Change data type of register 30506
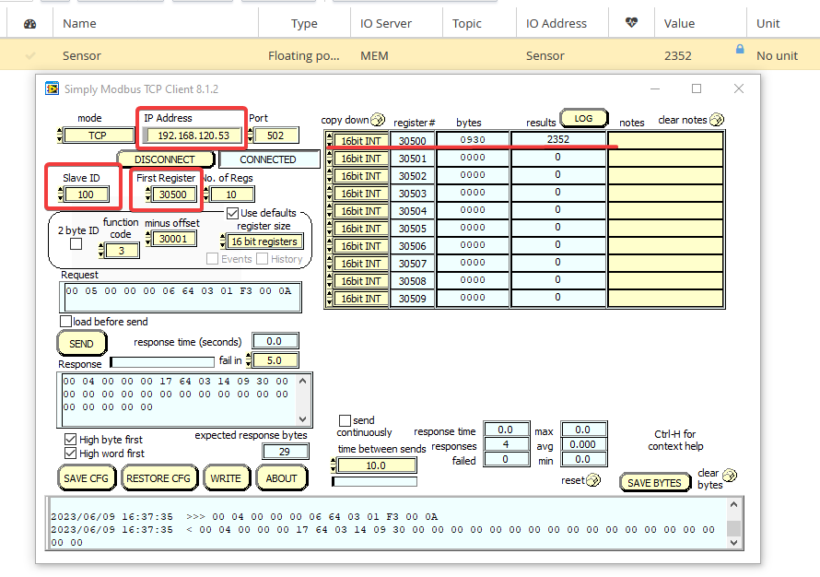This screenshot has height=577, width=820. 361,246
